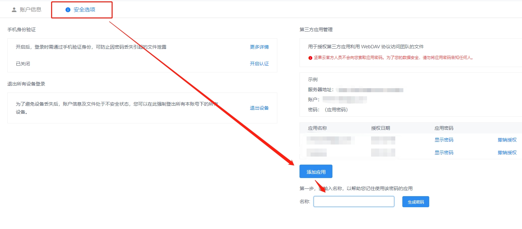Image resolution: width=522 pixels, height=229 pixels.
Task: Open the 更多详情 link for phone verification
Action: (259, 47)
